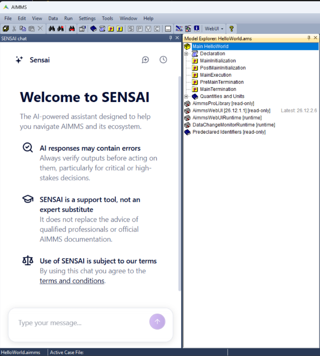The width and height of the screenshot is (320, 356).
Task: Pin the Model Explorer panel
Action: click(x=309, y=38)
